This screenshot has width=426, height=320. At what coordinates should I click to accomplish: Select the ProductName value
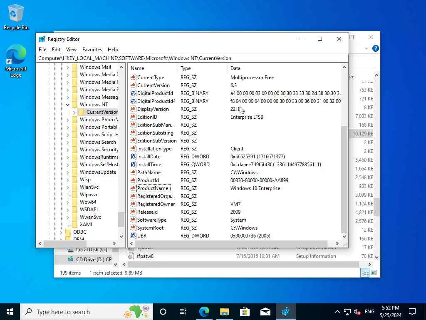click(x=154, y=188)
